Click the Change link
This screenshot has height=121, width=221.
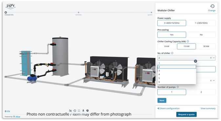212,10
